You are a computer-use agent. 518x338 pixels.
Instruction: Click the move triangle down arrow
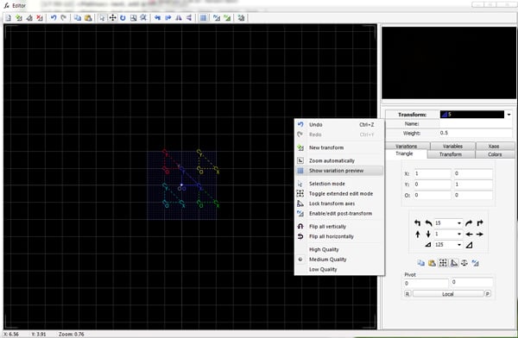click(x=428, y=234)
